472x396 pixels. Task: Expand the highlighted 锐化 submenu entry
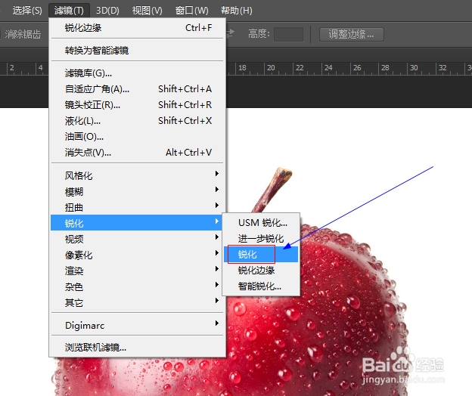pyautogui.click(x=137, y=222)
